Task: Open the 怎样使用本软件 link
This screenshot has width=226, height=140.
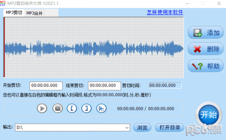Action: [165, 12]
